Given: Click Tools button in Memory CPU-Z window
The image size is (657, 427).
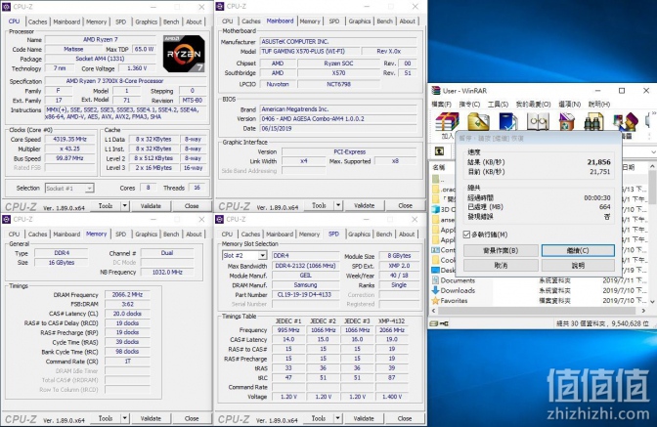Looking at the screenshot, I should pos(106,418).
